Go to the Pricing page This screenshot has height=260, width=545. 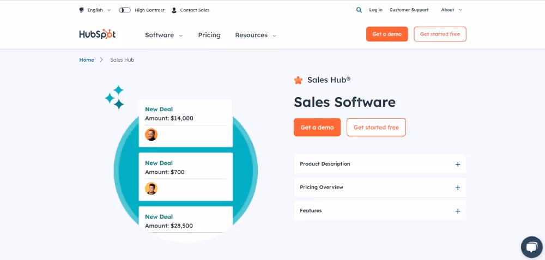[x=209, y=35]
